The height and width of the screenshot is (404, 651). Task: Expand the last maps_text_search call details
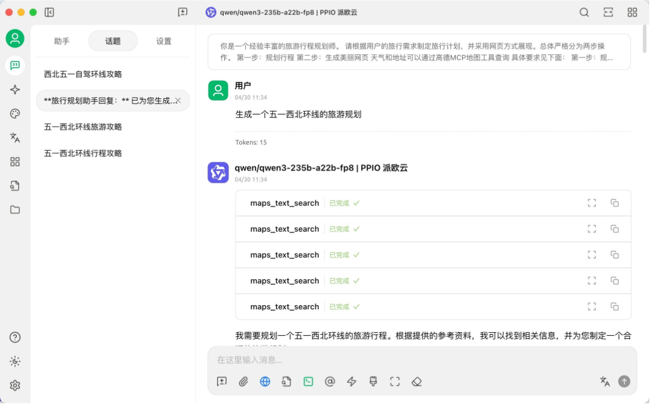click(x=591, y=306)
